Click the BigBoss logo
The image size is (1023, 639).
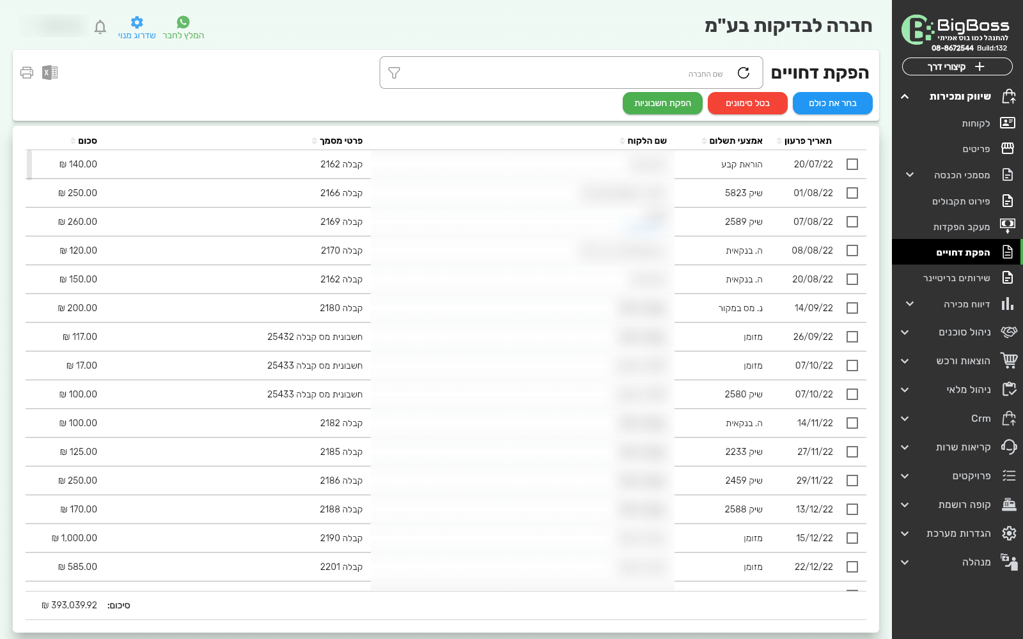(x=956, y=30)
